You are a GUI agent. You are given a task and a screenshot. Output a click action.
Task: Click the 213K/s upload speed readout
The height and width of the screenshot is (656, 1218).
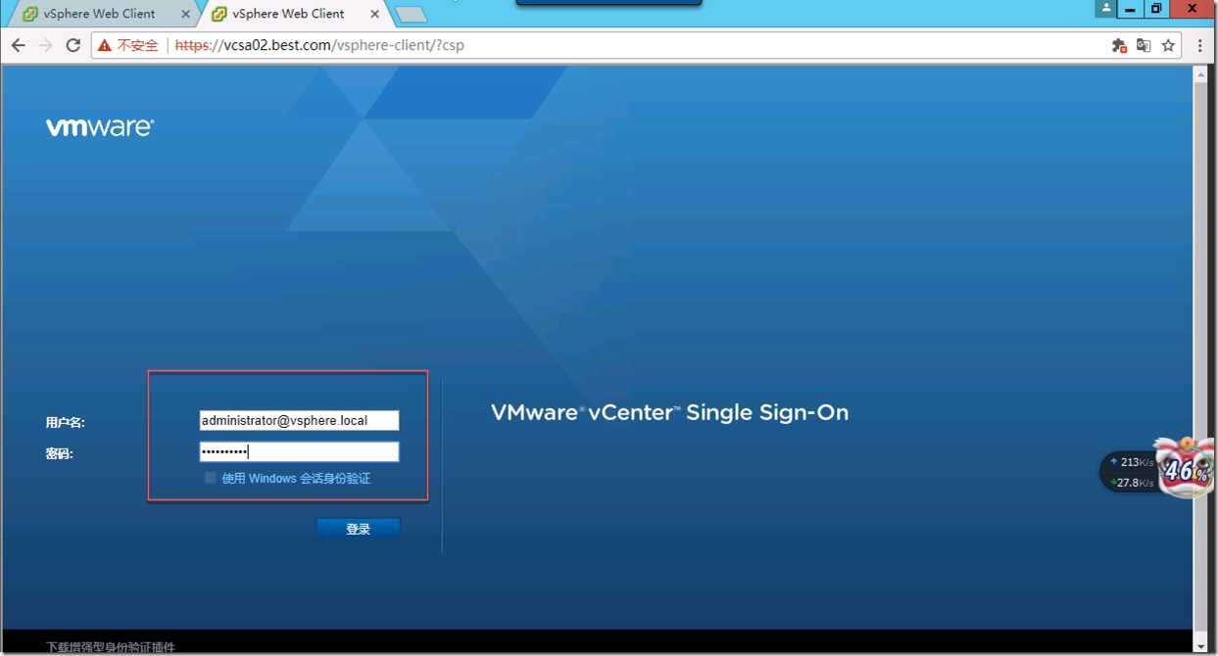1137,462
